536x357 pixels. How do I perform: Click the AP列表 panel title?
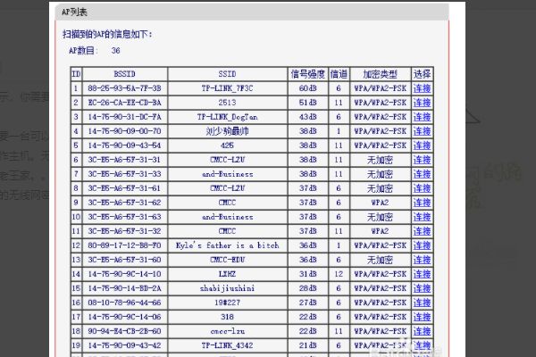(x=74, y=10)
